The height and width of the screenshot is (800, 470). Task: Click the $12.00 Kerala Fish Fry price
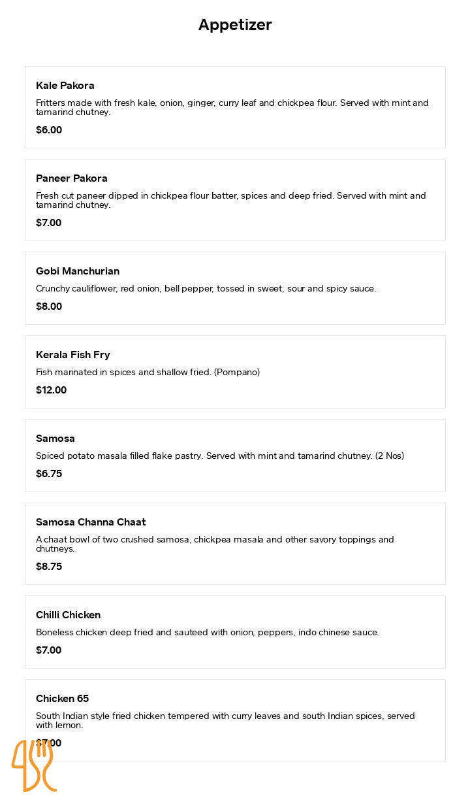pos(52,390)
